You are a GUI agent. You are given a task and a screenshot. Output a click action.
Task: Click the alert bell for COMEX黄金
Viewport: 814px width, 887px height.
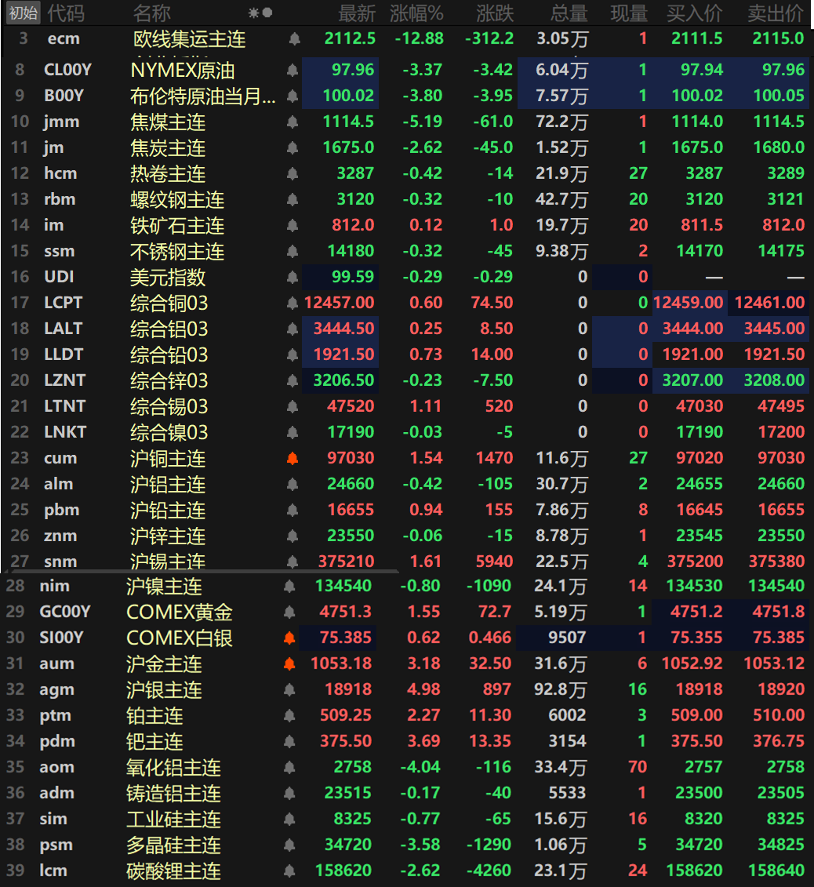tap(289, 613)
